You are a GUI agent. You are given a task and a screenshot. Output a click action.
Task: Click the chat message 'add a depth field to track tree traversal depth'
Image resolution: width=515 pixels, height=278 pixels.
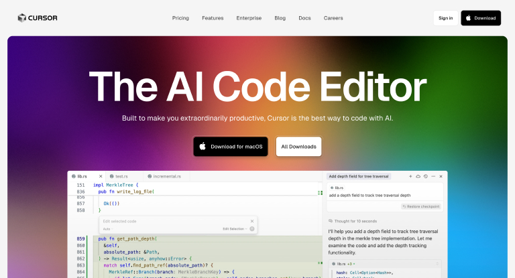pyautogui.click(x=370, y=196)
